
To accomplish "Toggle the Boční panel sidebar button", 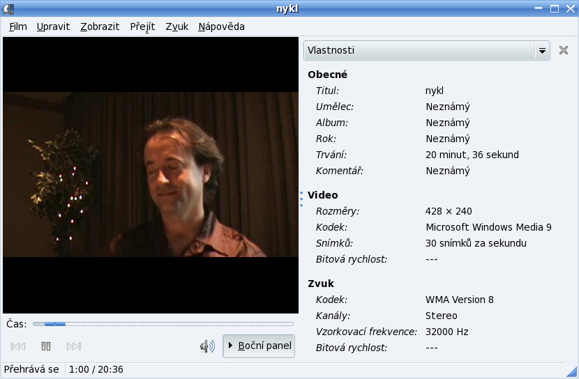I will 259,346.
